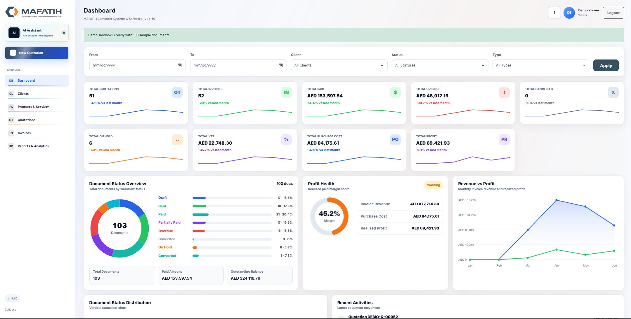Click the 103 Documents donut chart center
This screenshot has width=631, height=319.
[x=119, y=228]
